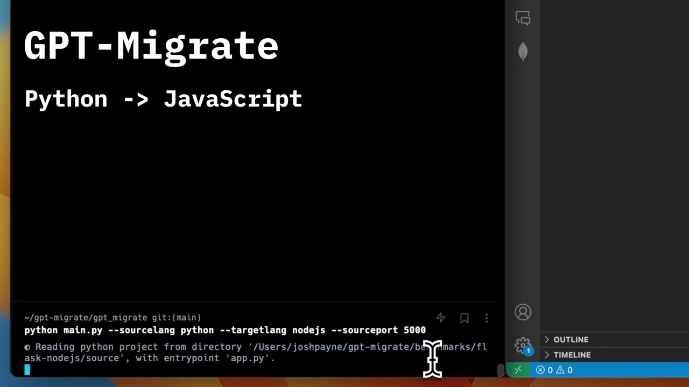This screenshot has height=387, width=689.
Task: Click the terminal scrollbar thumb
Action: (x=500, y=370)
